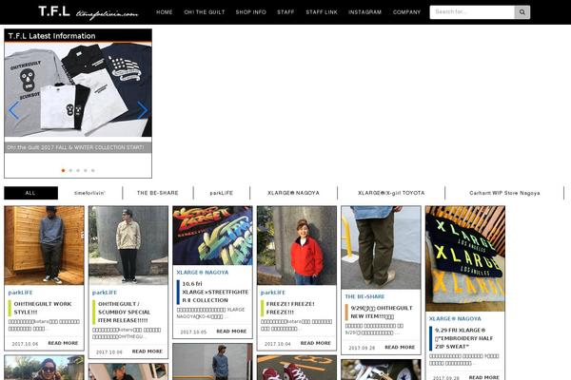Select the fifth carousel dot

point(93,170)
